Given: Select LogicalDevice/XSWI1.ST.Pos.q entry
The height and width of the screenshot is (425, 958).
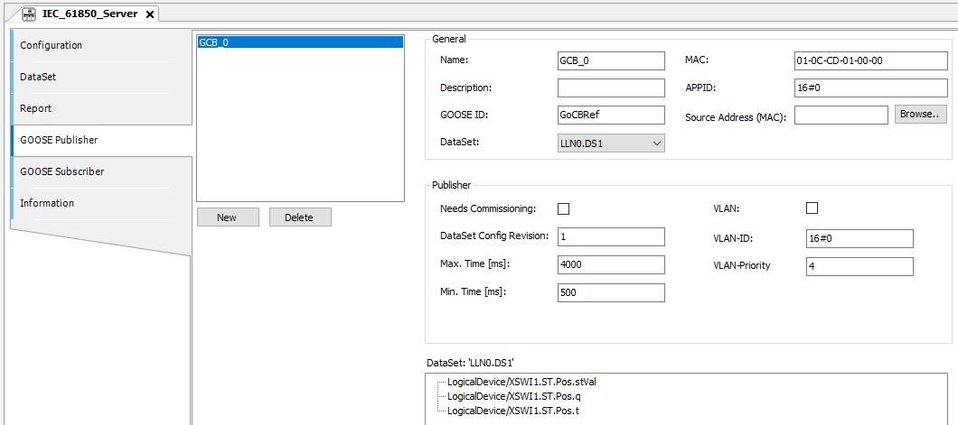Looking at the screenshot, I should [513, 395].
